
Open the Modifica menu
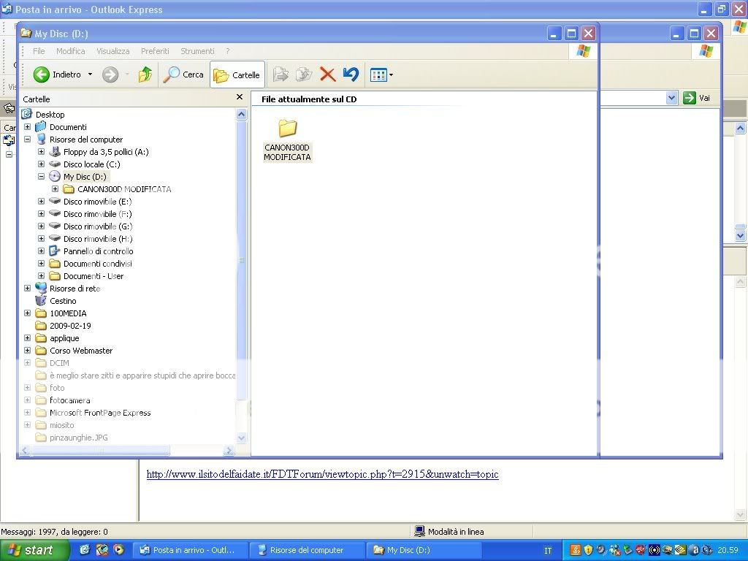[x=70, y=51]
